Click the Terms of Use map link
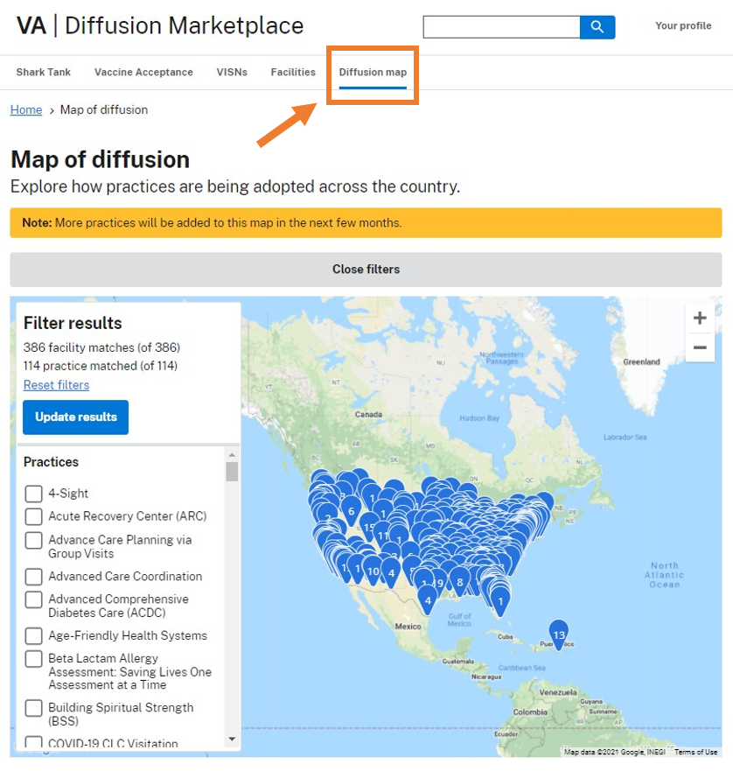This screenshot has height=771, width=733. coord(695,752)
